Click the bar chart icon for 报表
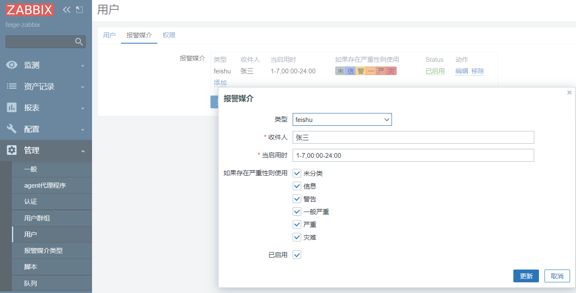Screen dimensions: 576x293 pos(12,107)
